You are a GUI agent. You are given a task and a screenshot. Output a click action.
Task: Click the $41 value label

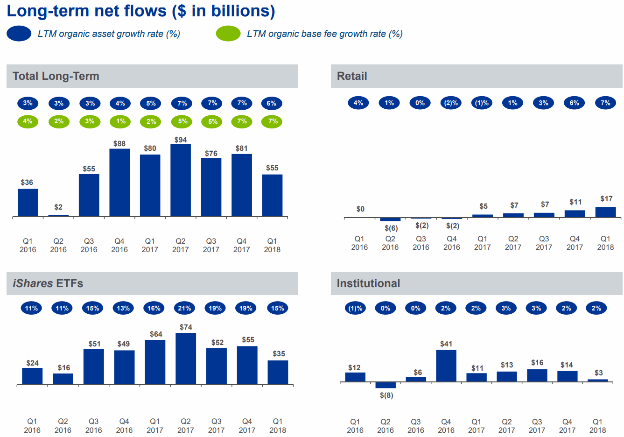[x=446, y=344]
